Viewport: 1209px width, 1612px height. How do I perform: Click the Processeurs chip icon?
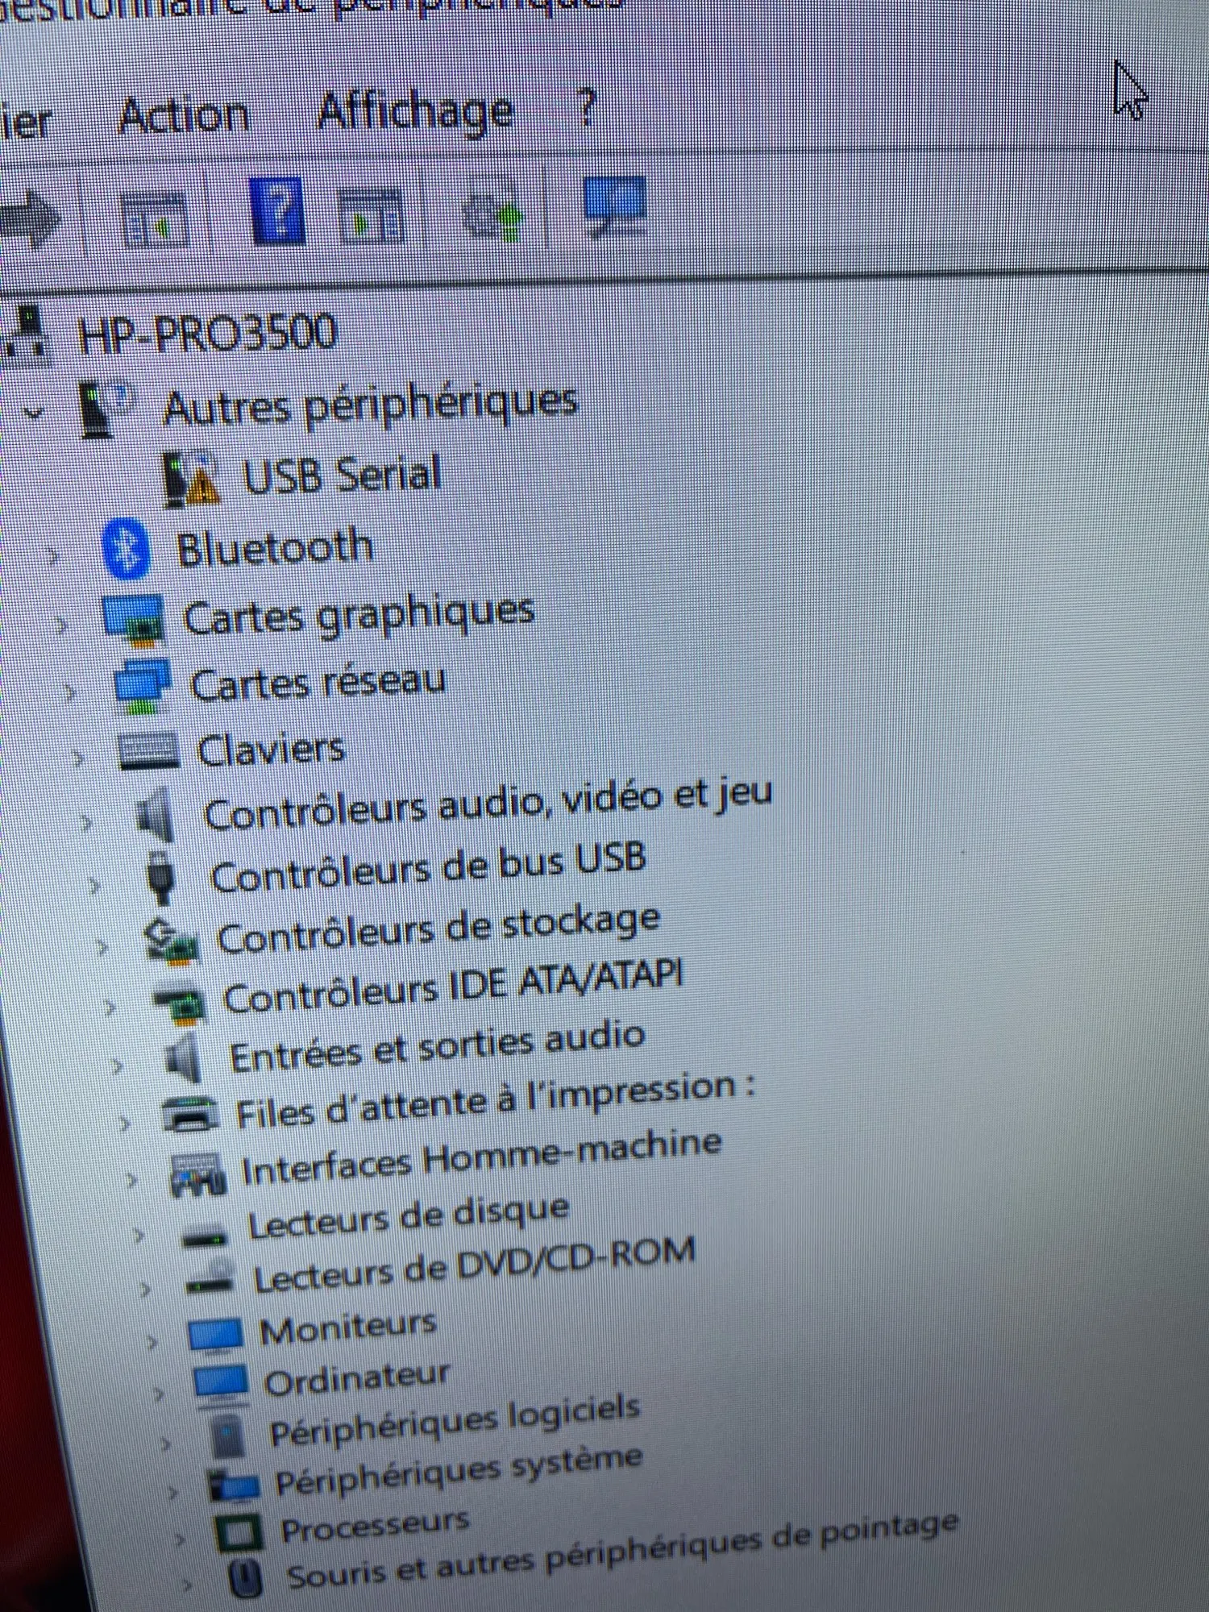[x=239, y=1533]
